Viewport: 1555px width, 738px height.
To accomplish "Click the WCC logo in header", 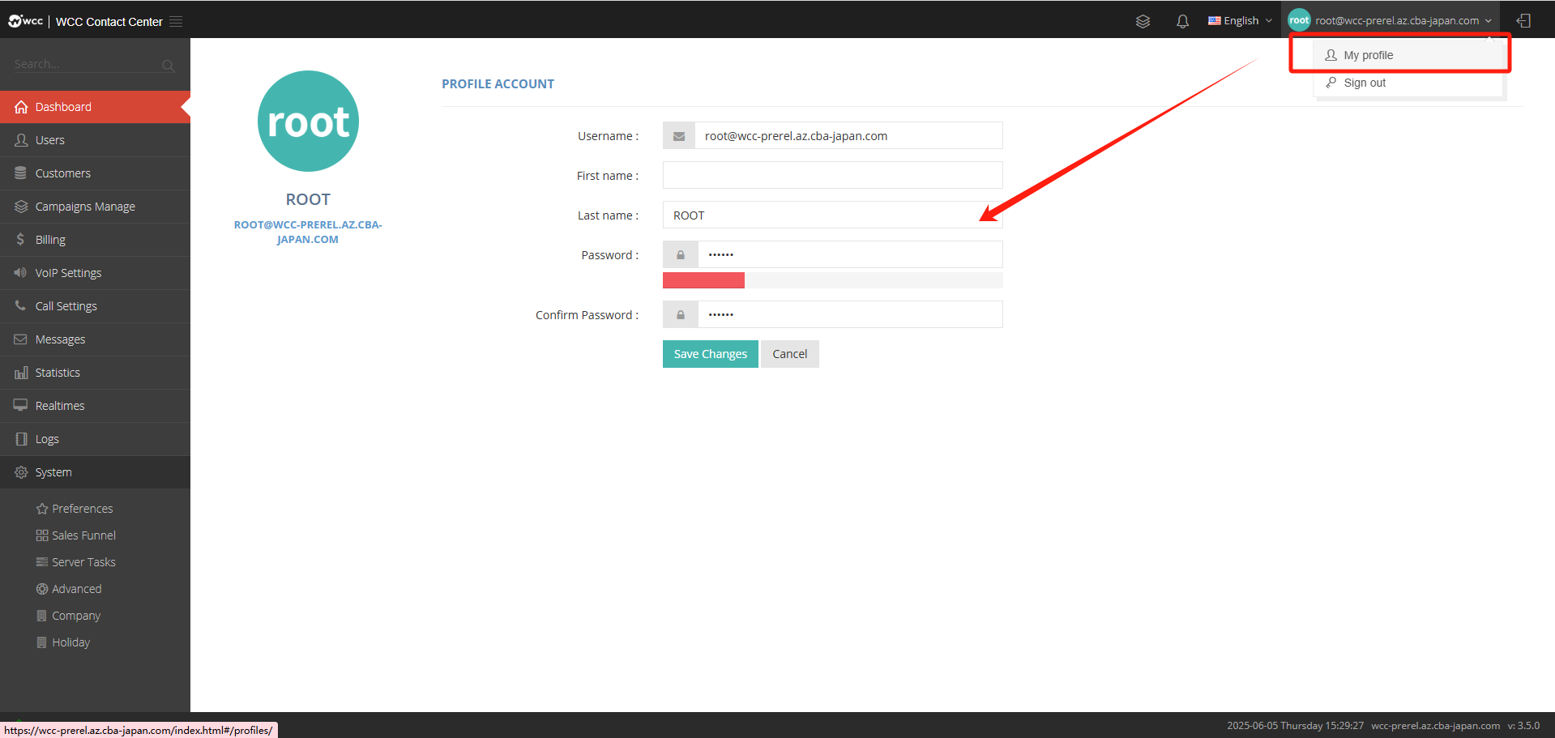I will (26, 21).
